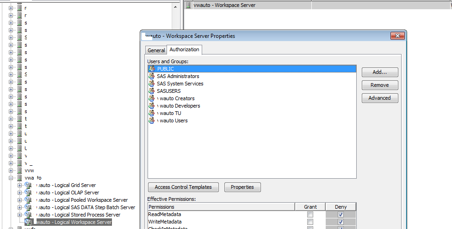Viewport: 452px width, 229px height.
Task: Select Logical OLAP Server tree item
Action: click(68, 193)
